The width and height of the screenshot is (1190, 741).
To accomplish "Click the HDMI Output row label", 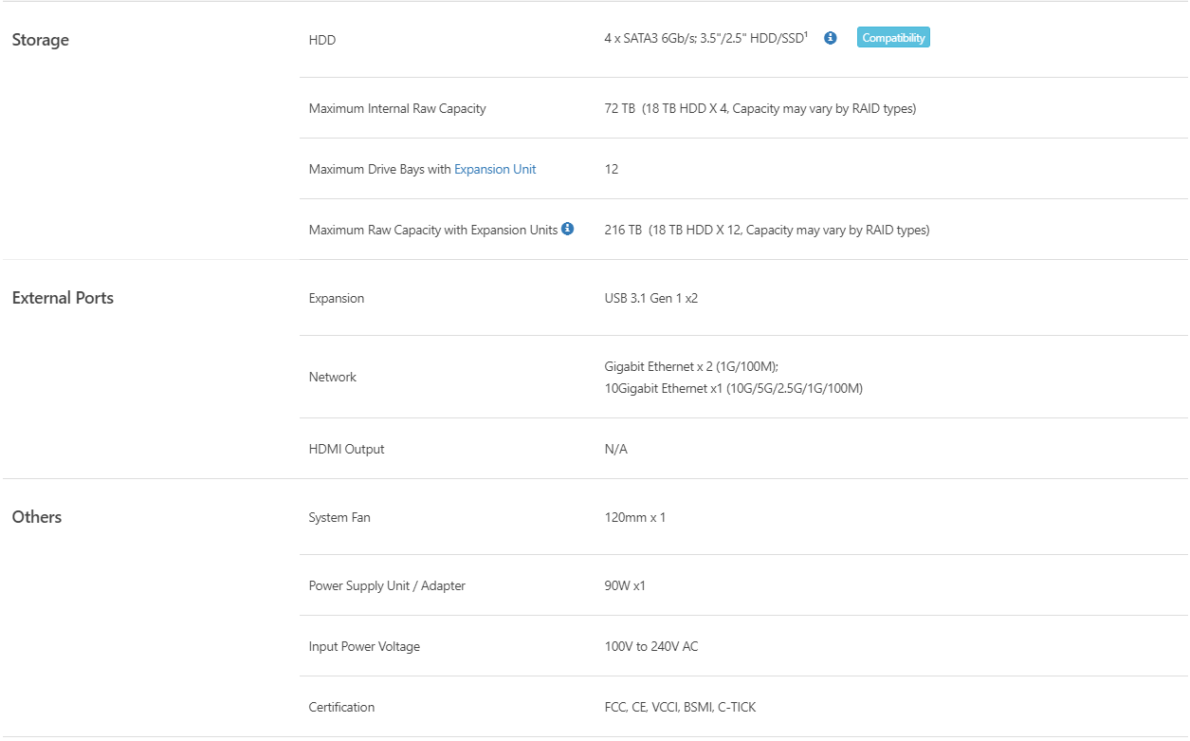I will tap(346, 449).
